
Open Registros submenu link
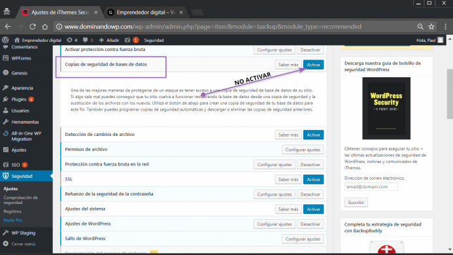[12, 211]
